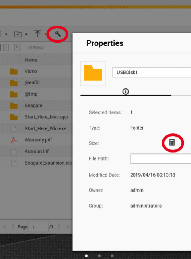The width and height of the screenshot is (191, 259).
Task: Select the Video folder row
Action: point(36,71)
